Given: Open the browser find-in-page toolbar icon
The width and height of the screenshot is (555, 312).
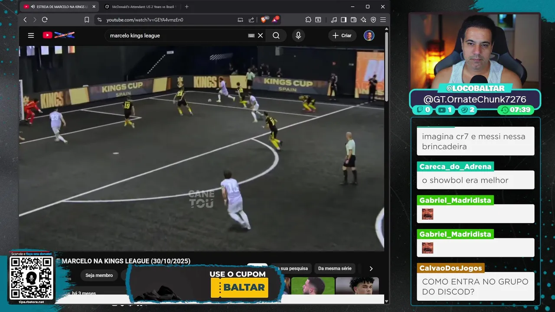Looking at the screenshot, I should 318,19.
